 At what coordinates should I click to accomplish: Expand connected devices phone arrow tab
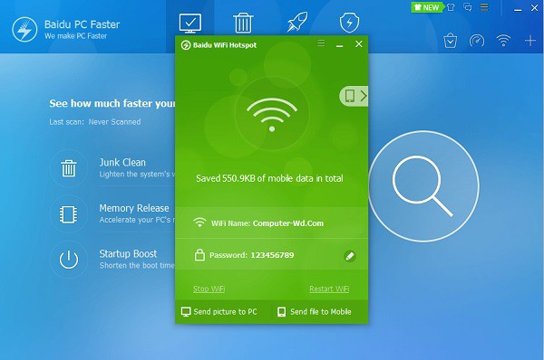[x=354, y=96]
